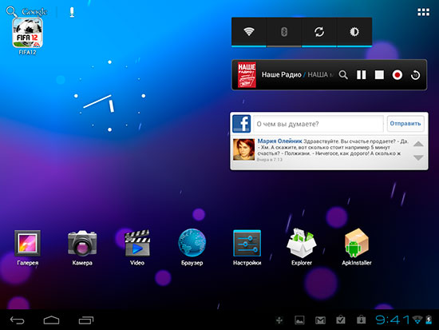Toggle auto-sync in power control widget

[x=319, y=32]
